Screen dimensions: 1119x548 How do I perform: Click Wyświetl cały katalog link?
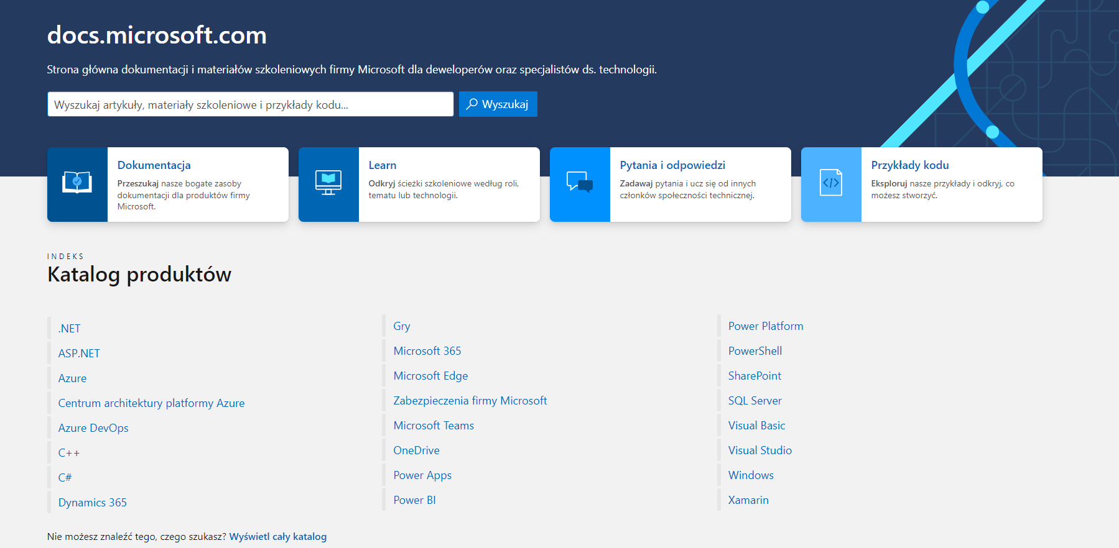click(278, 537)
